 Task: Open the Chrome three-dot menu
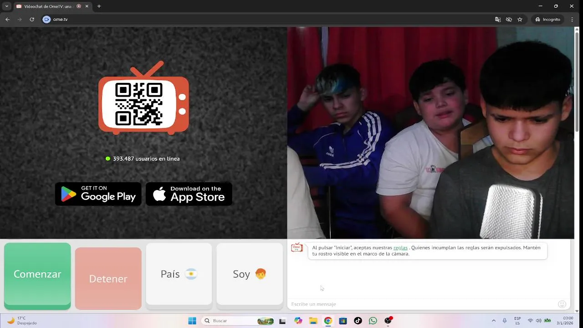(x=572, y=19)
